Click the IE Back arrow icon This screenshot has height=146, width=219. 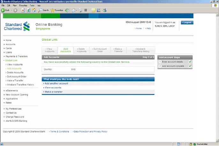3,10
